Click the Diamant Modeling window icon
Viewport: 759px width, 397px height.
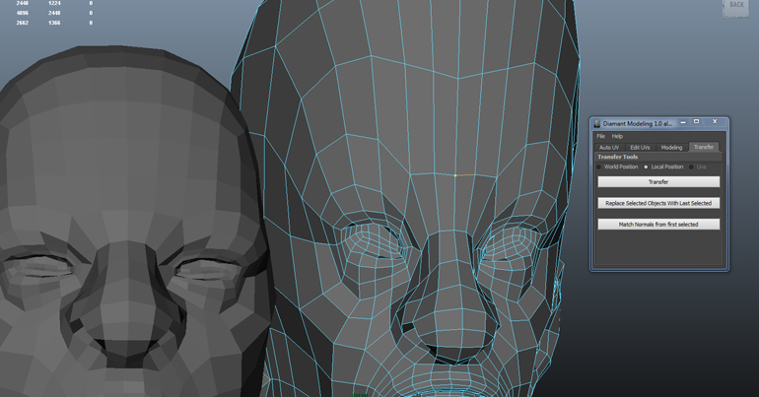pyautogui.click(x=597, y=123)
